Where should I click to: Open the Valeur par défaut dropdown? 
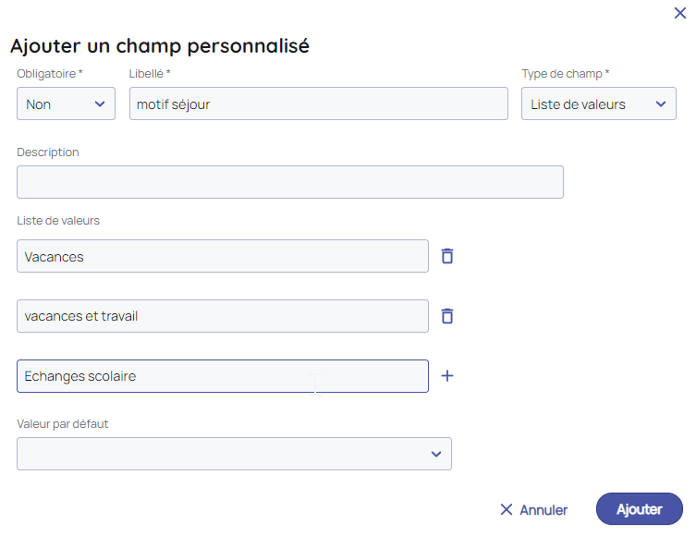(x=234, y=454)
